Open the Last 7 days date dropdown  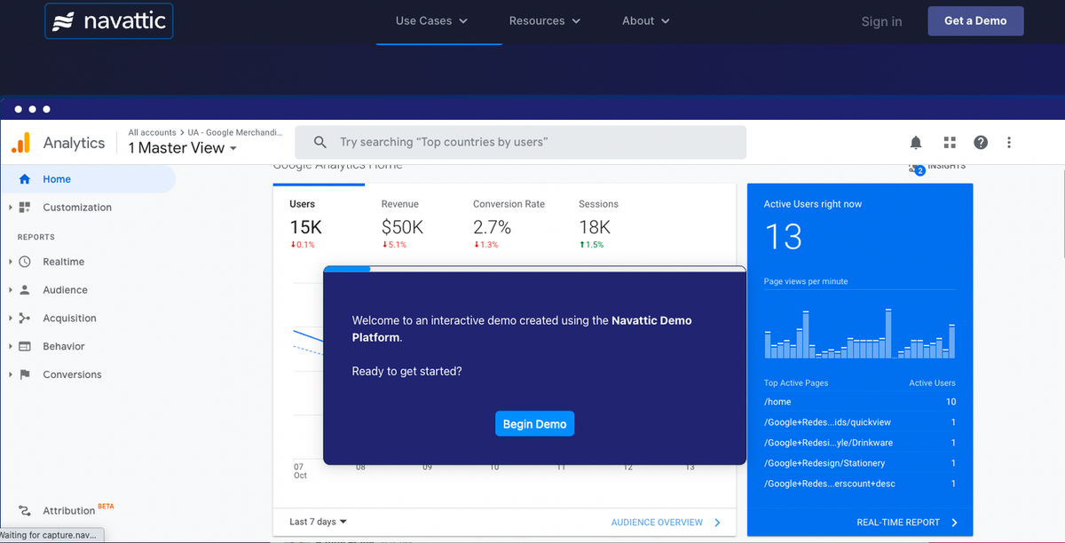(319, 522)
